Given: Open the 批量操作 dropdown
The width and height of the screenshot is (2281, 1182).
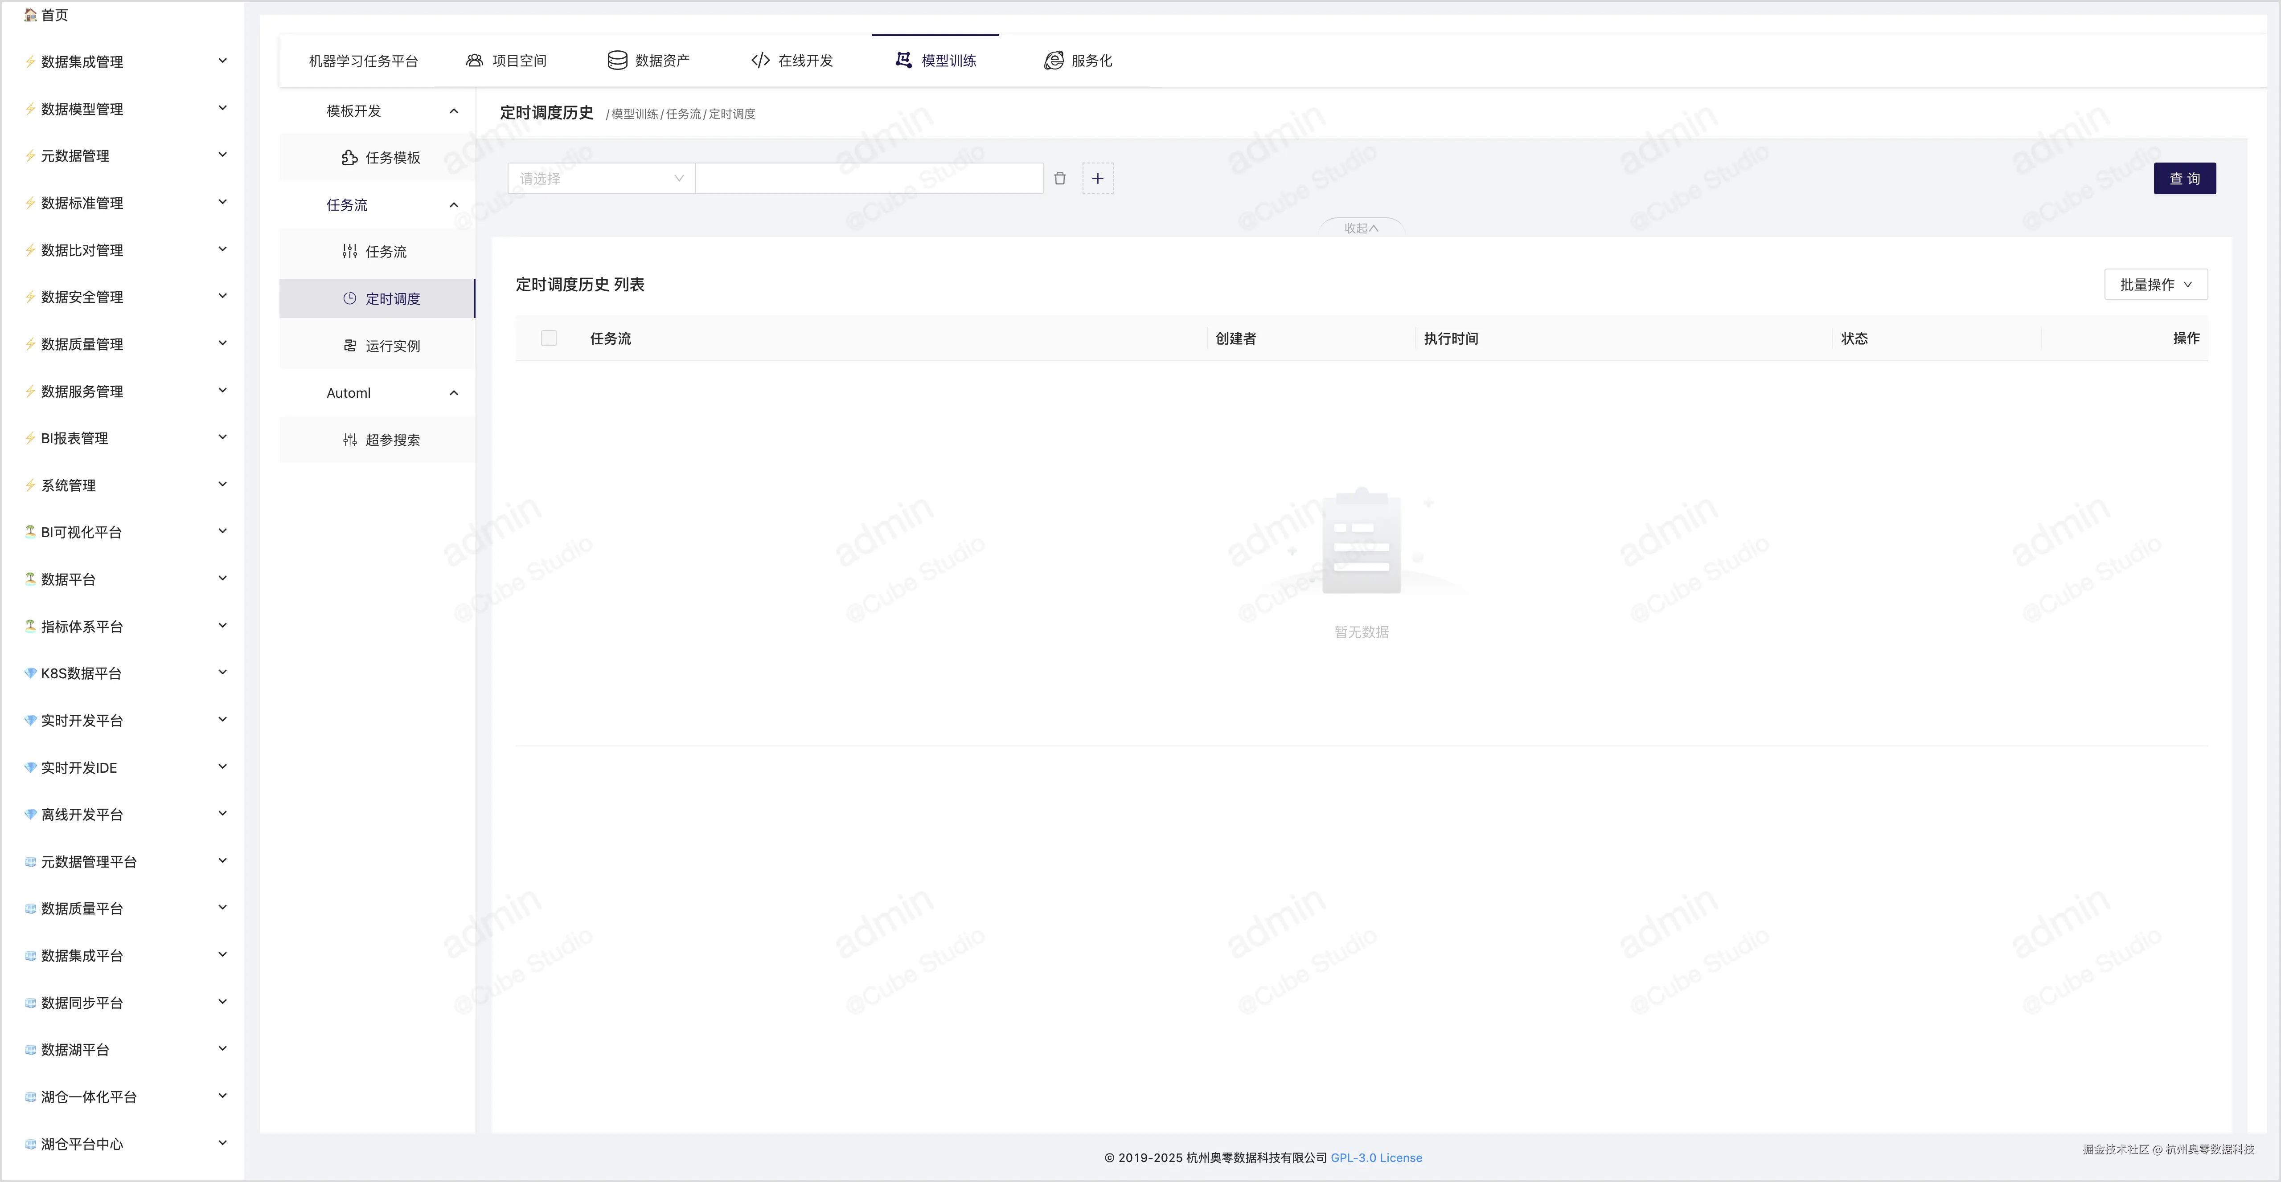Looking at the screenshot, I should 2155,285.
